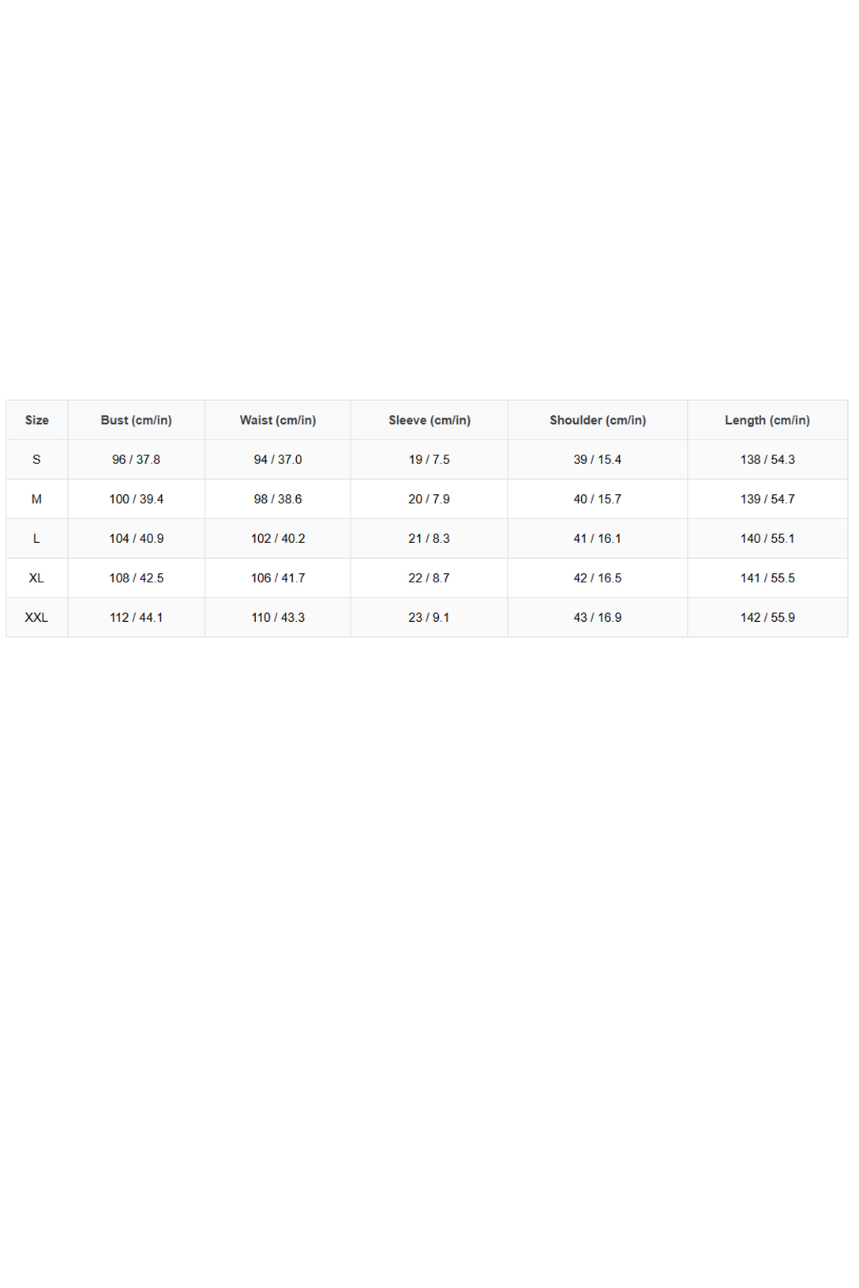Click the XXL size row label

(x=37, y=617)
